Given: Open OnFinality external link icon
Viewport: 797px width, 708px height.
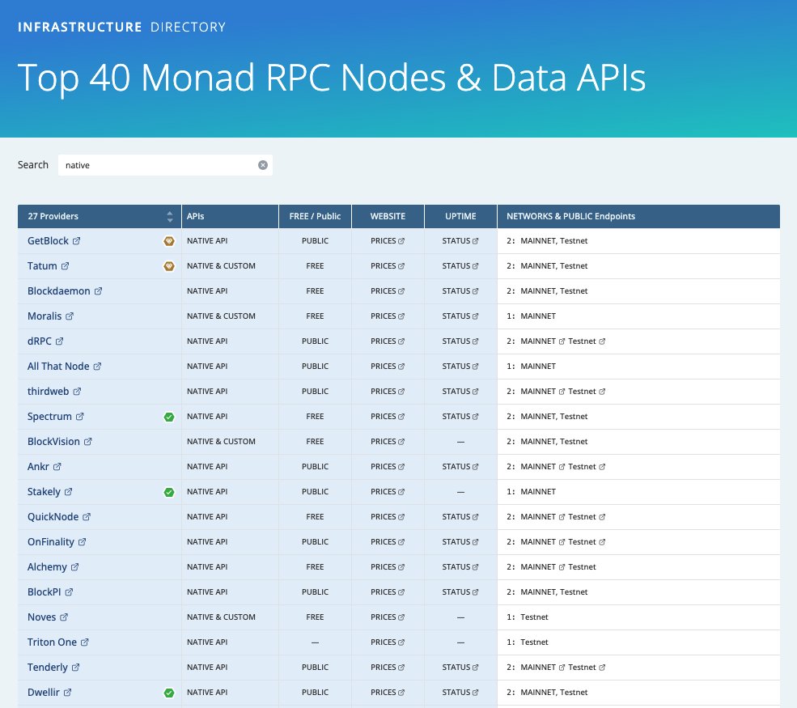Looking at the screenshot, I should click(82, 542).
